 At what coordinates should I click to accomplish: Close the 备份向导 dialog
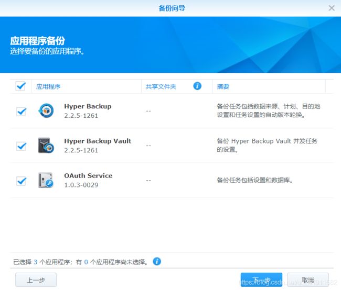pos(332,8)
